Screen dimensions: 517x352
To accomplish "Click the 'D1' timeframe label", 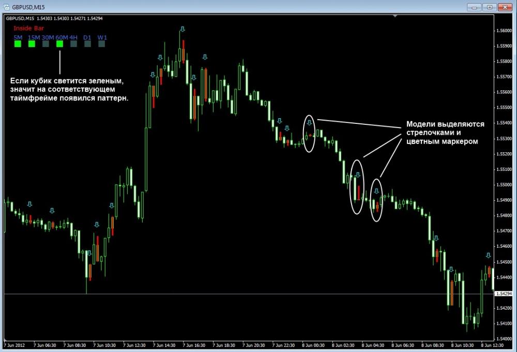I will pos(87,38).
